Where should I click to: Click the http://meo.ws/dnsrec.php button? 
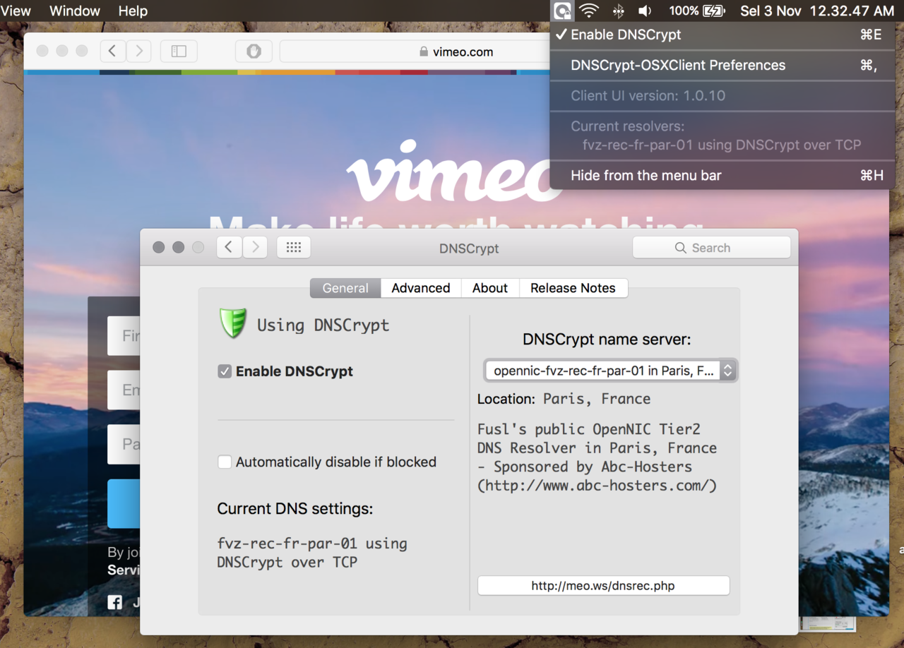(x=604, y=586)
